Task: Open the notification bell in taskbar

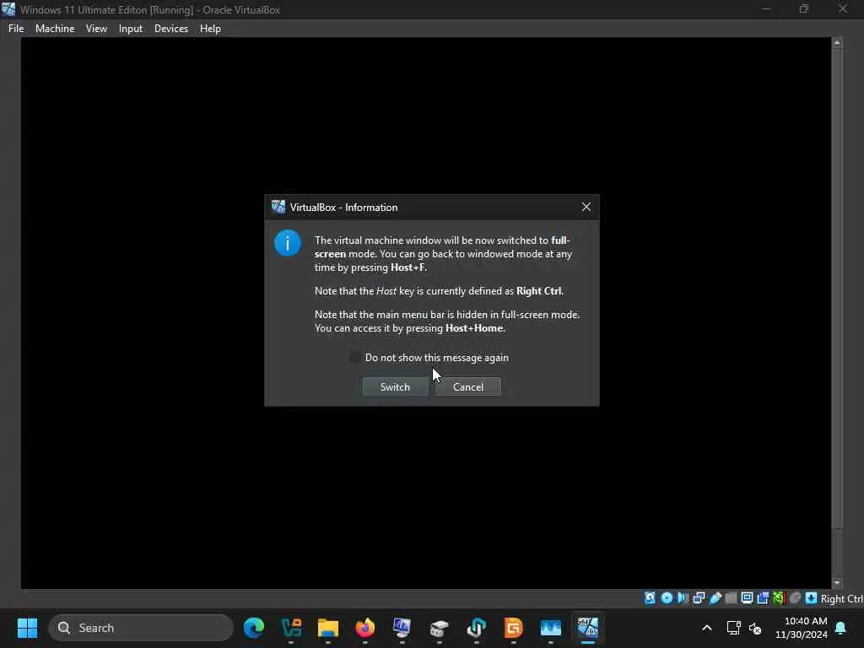Action: pyautogui.click(x=841, y=628)
